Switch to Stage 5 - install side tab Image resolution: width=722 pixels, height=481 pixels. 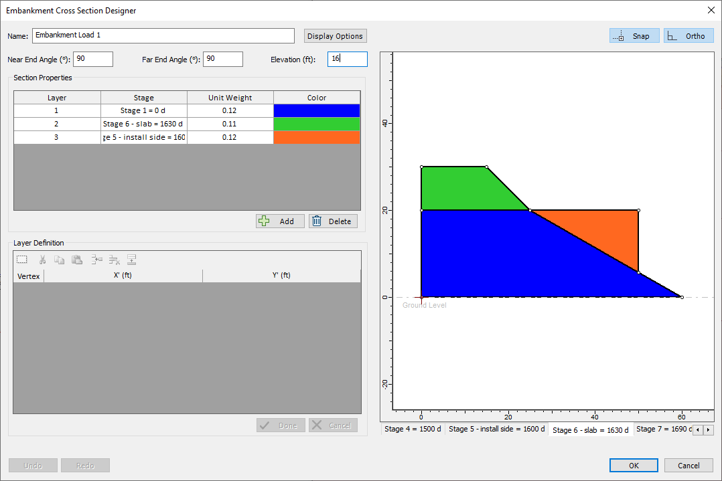pos(496,429)
